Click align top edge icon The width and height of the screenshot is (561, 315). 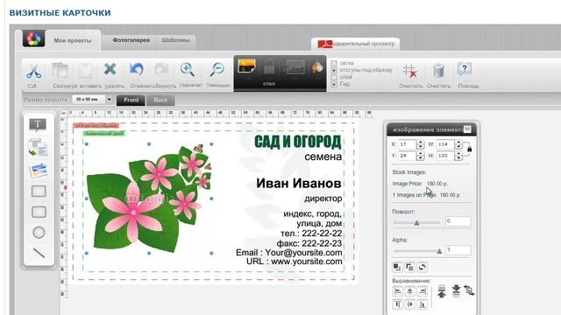(397, 304)
